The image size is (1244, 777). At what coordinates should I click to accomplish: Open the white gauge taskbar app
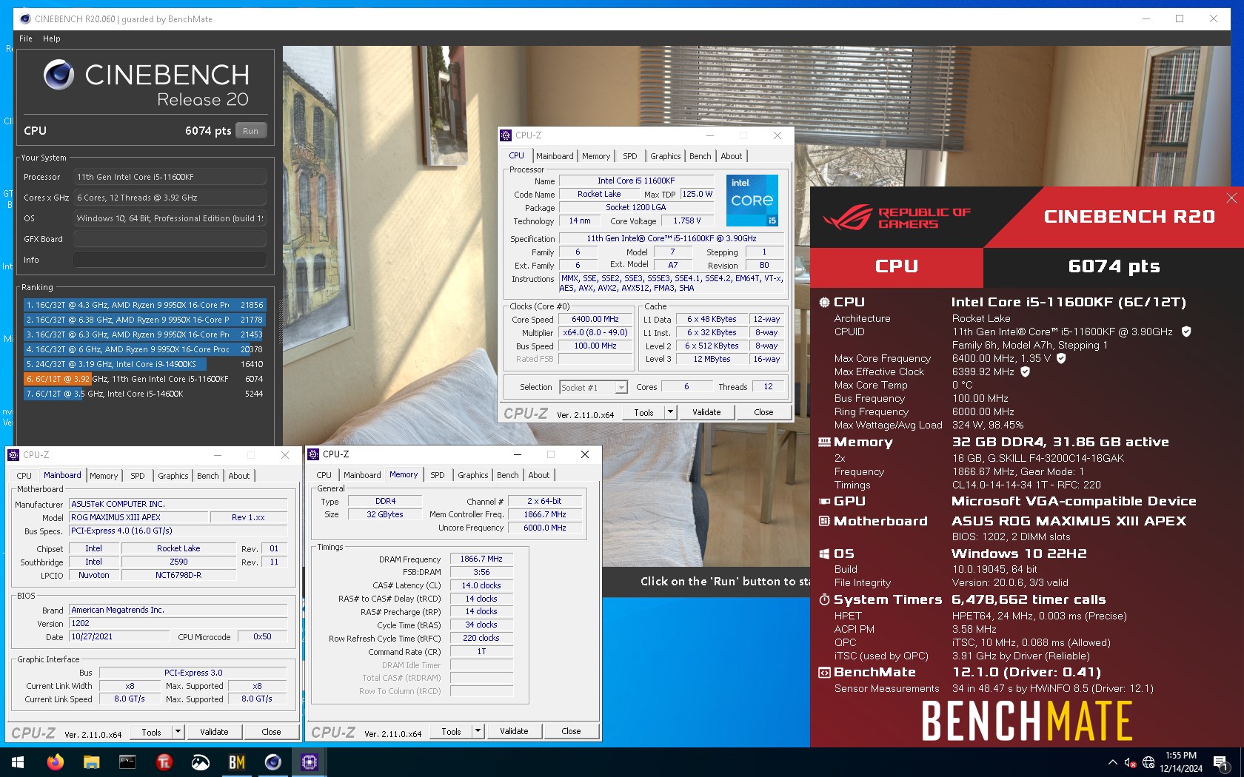[200, 761]
